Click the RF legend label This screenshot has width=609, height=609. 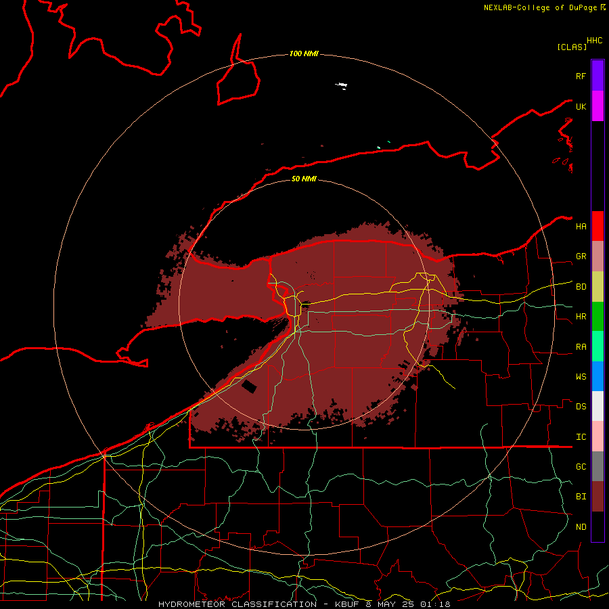point(581,76)
